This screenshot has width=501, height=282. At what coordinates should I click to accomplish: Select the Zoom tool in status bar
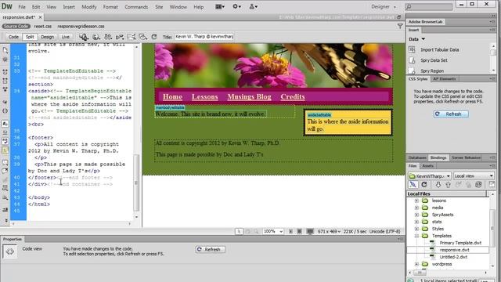(x=256, y=232)
